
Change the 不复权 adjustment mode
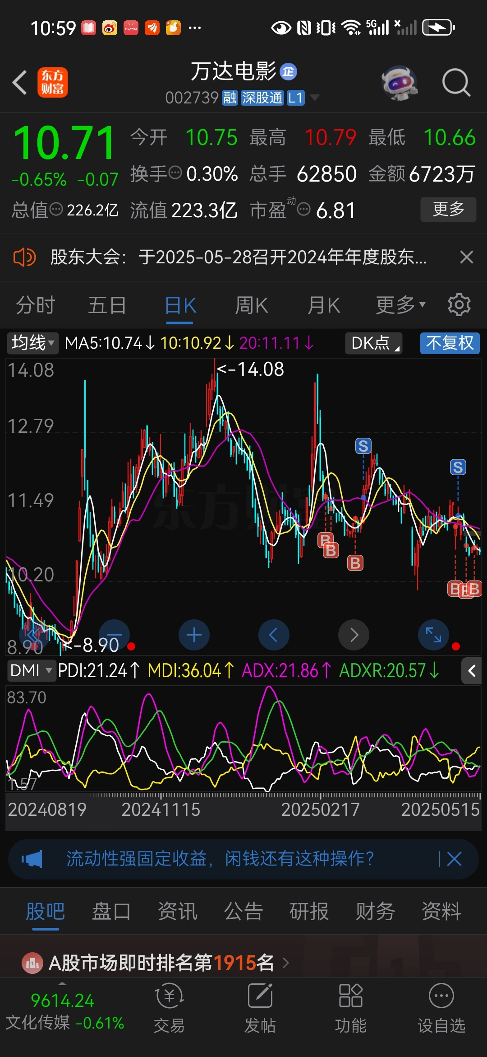tap(450, 343)
